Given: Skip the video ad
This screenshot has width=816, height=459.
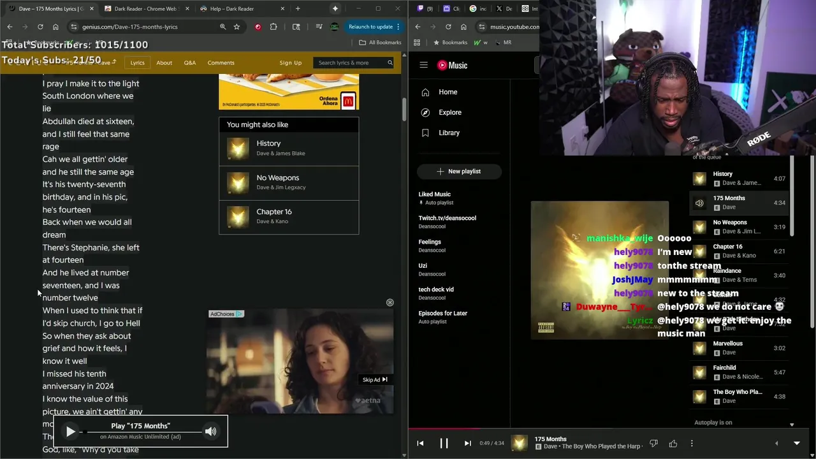Looking at the screenshot, I should tap(375, 379).
